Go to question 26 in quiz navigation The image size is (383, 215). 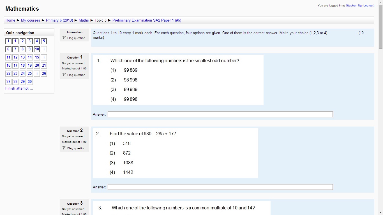click(x=44, y=74)
